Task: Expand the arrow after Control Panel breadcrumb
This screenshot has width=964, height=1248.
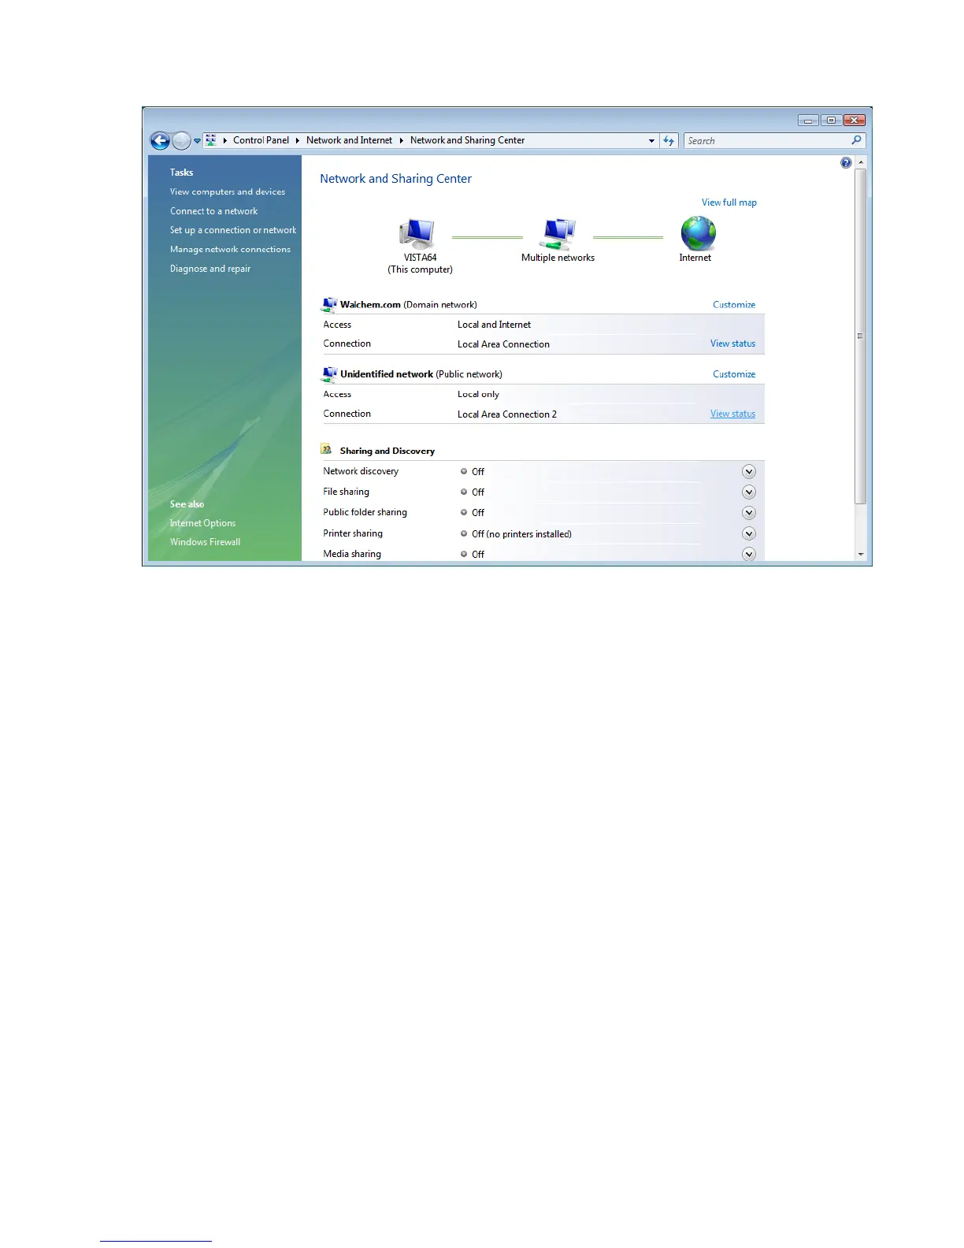Action: 298,140
